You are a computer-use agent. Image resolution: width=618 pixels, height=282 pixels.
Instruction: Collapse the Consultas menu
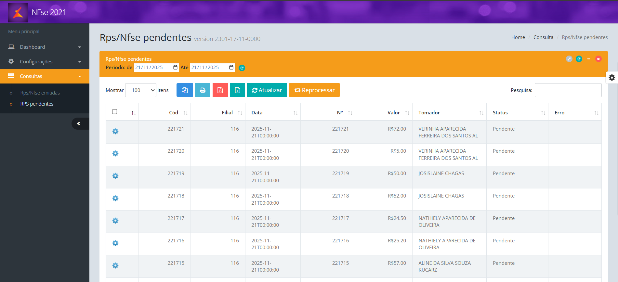point(45,76)
